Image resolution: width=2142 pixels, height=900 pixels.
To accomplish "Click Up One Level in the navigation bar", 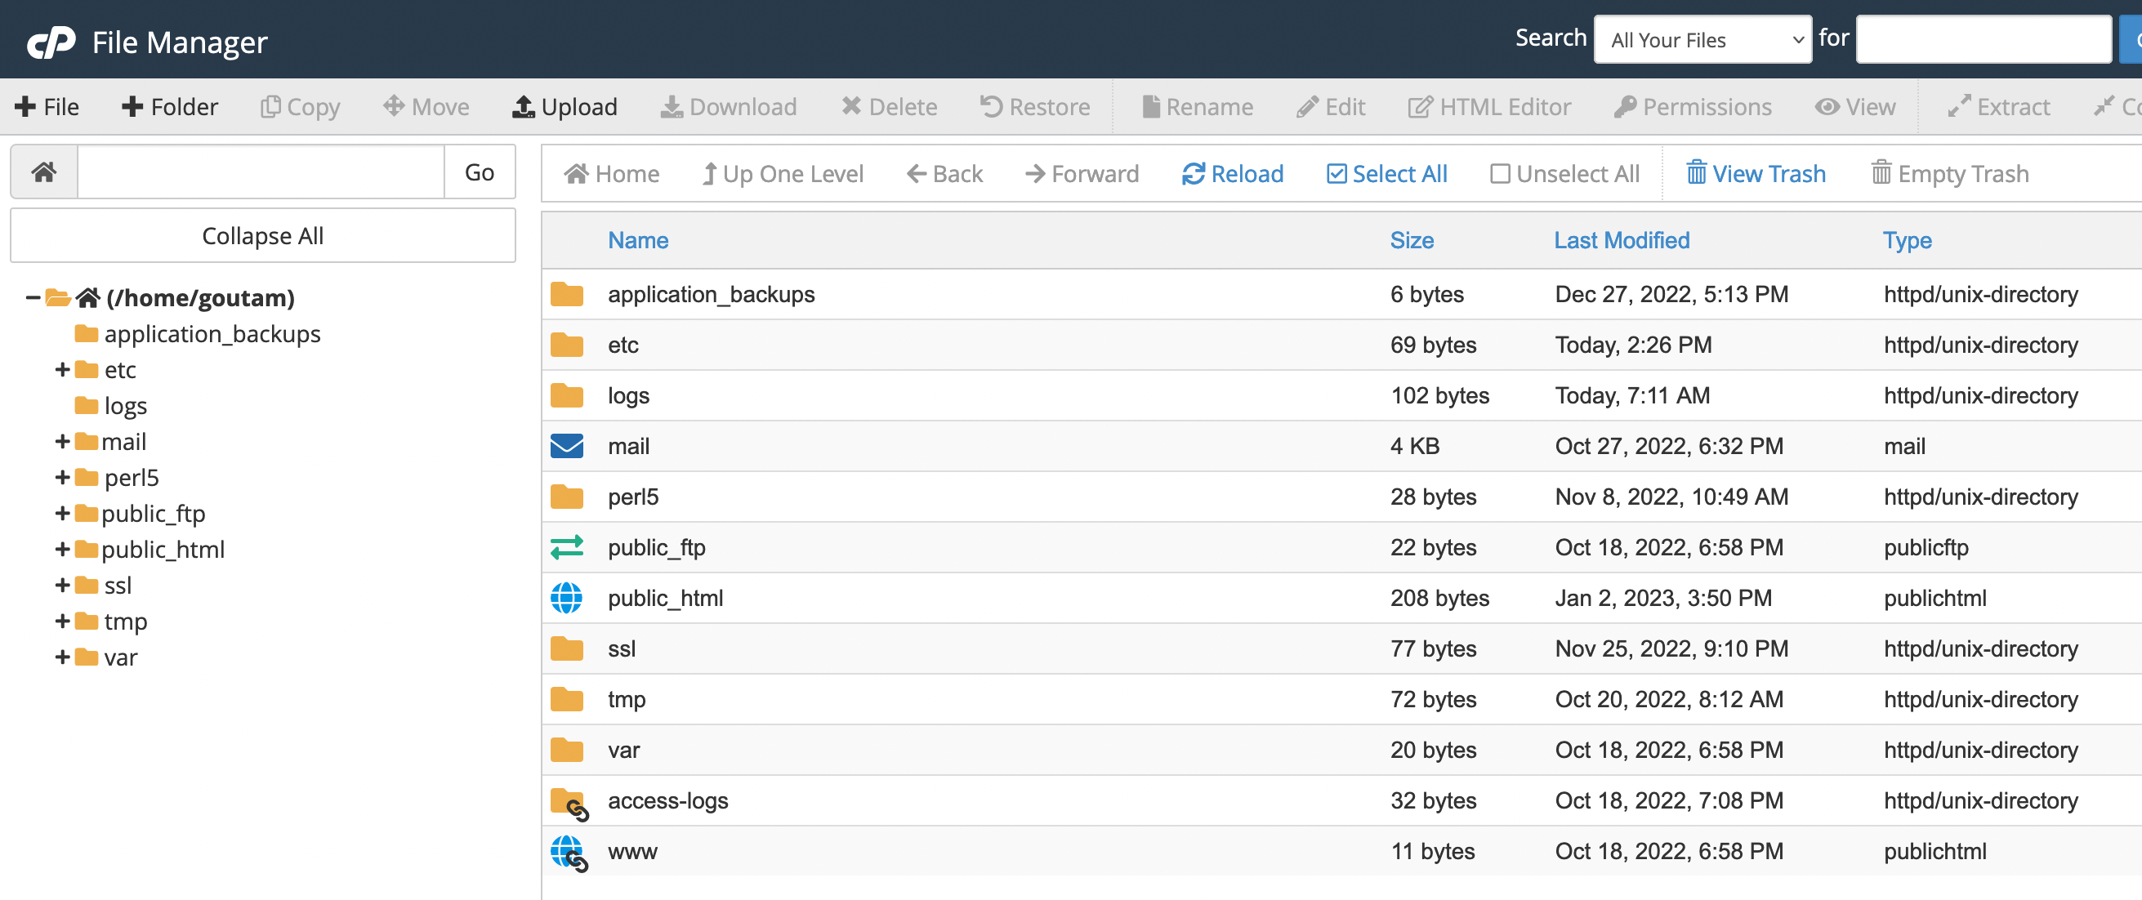I will [782, 173].
